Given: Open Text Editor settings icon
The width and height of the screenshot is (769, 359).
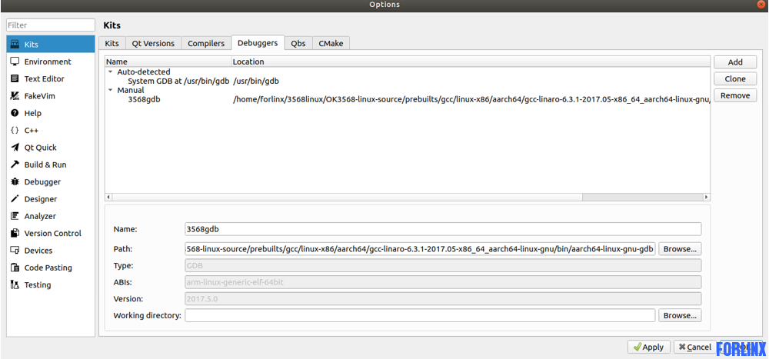Looking at the screenshot, I should [x=15, y=78].
